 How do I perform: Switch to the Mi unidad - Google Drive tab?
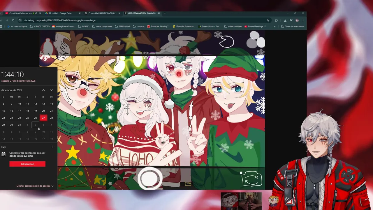click(62, 13)
